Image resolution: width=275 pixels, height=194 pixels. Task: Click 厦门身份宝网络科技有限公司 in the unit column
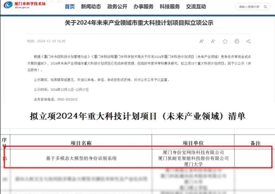click(193, 152)
